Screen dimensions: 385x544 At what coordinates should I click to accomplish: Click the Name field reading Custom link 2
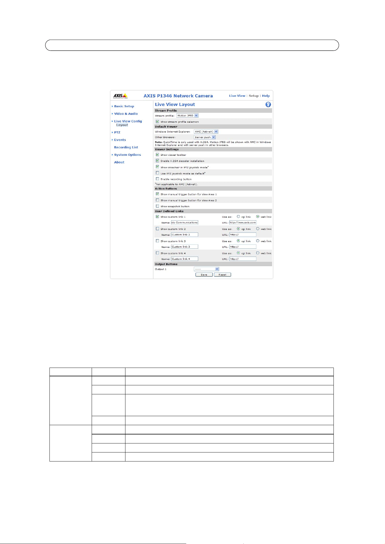184,235
